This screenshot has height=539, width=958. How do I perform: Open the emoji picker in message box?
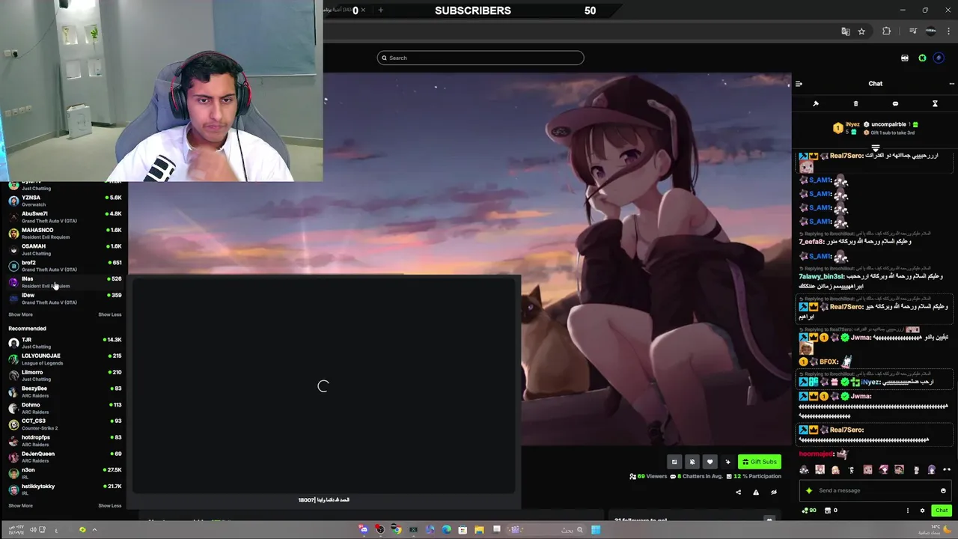click(x=943, y=490)
